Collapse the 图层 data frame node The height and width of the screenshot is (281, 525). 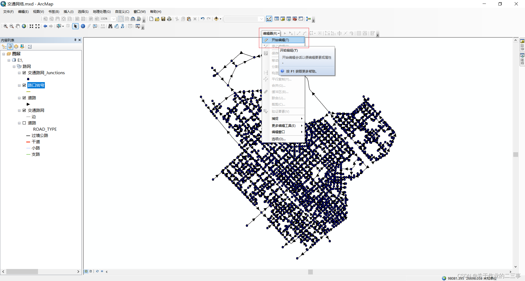point(4,54)
